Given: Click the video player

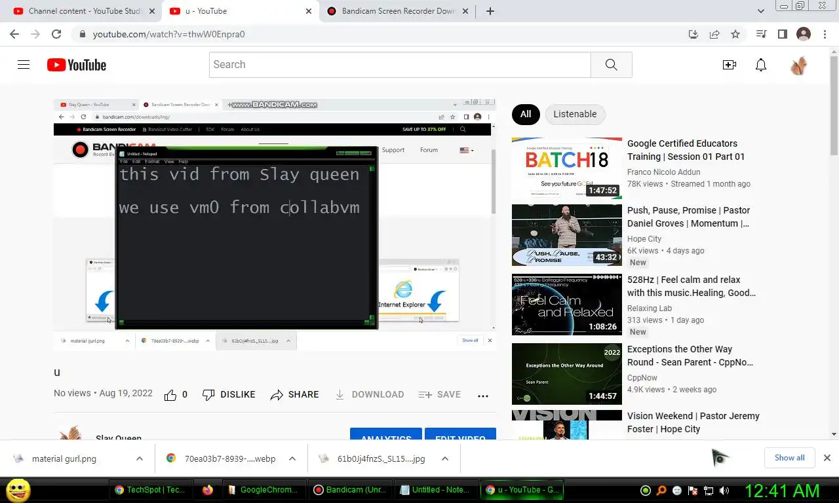Looking at the screenshot, I should [275, 223].
